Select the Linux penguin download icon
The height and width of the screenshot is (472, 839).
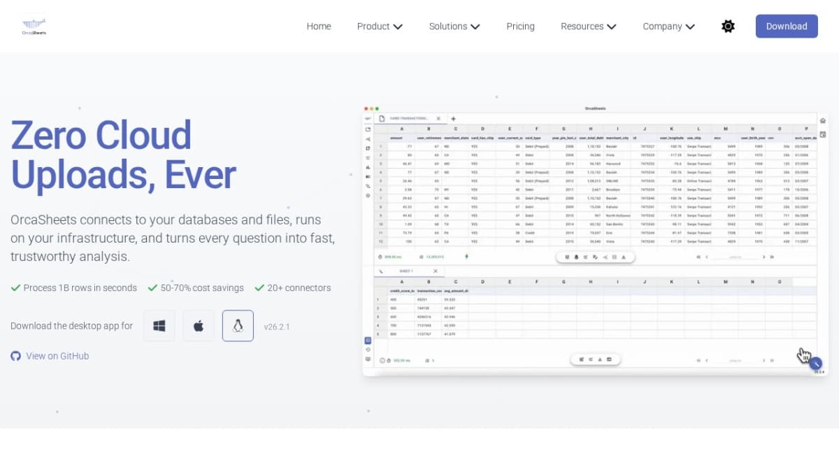click(x=238, y=326)
